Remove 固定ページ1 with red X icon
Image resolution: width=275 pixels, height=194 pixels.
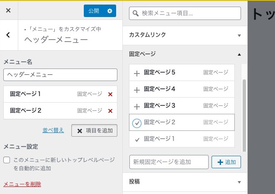click(x=110, y=94)
